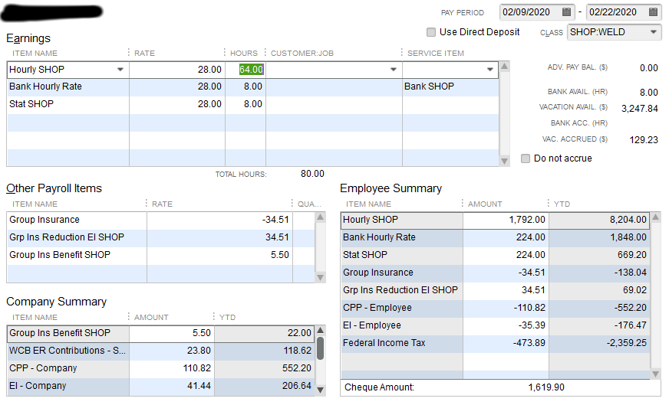Image resolution: width=669 pixels, height=405 pixels.
Task: Open the pay period start date calendar
Action: pos(566,12)
